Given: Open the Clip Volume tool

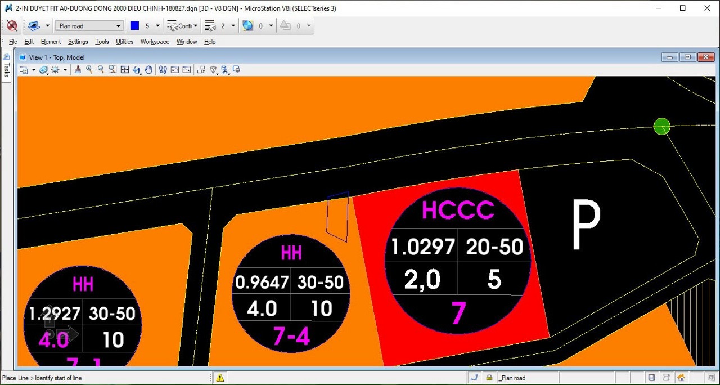Looking at the screenshot, I should coord(201,70).
